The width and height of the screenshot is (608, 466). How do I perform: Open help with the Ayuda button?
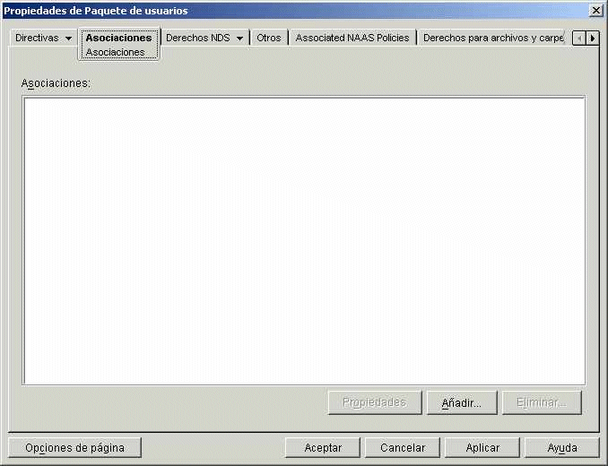562,448
